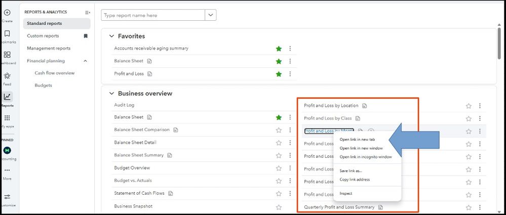Screen dimensions: 506x215
Task: Click the Create plus icon
Action: pos(7,12)
